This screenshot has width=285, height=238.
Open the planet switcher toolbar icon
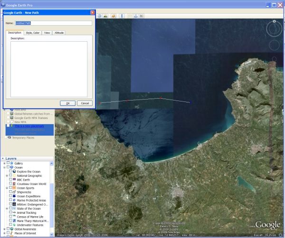coord(114,16)
